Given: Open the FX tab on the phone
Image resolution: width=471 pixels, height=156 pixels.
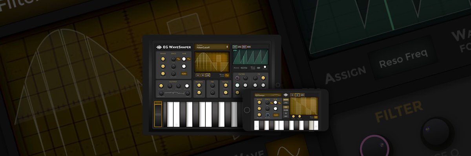Looking at the screenshot, I should (286, 113).
